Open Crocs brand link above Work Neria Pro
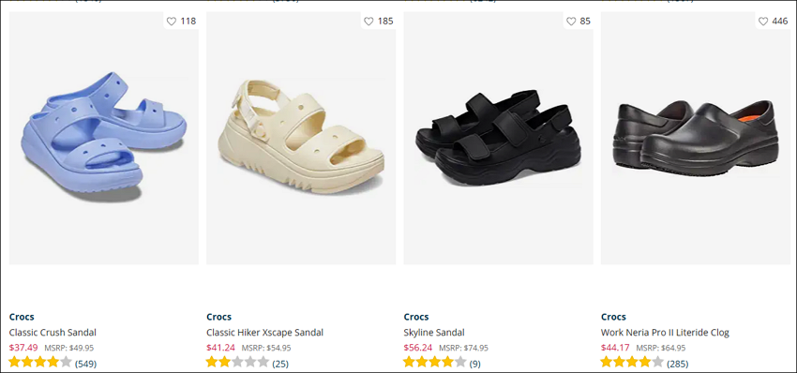Screen dimensions: 797x373 (613, 317)
